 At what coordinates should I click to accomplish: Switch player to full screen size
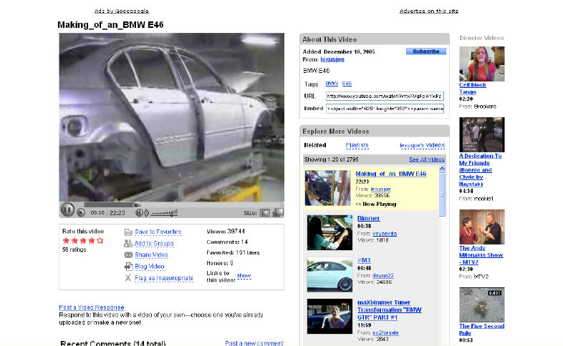(x=277, y=212)
